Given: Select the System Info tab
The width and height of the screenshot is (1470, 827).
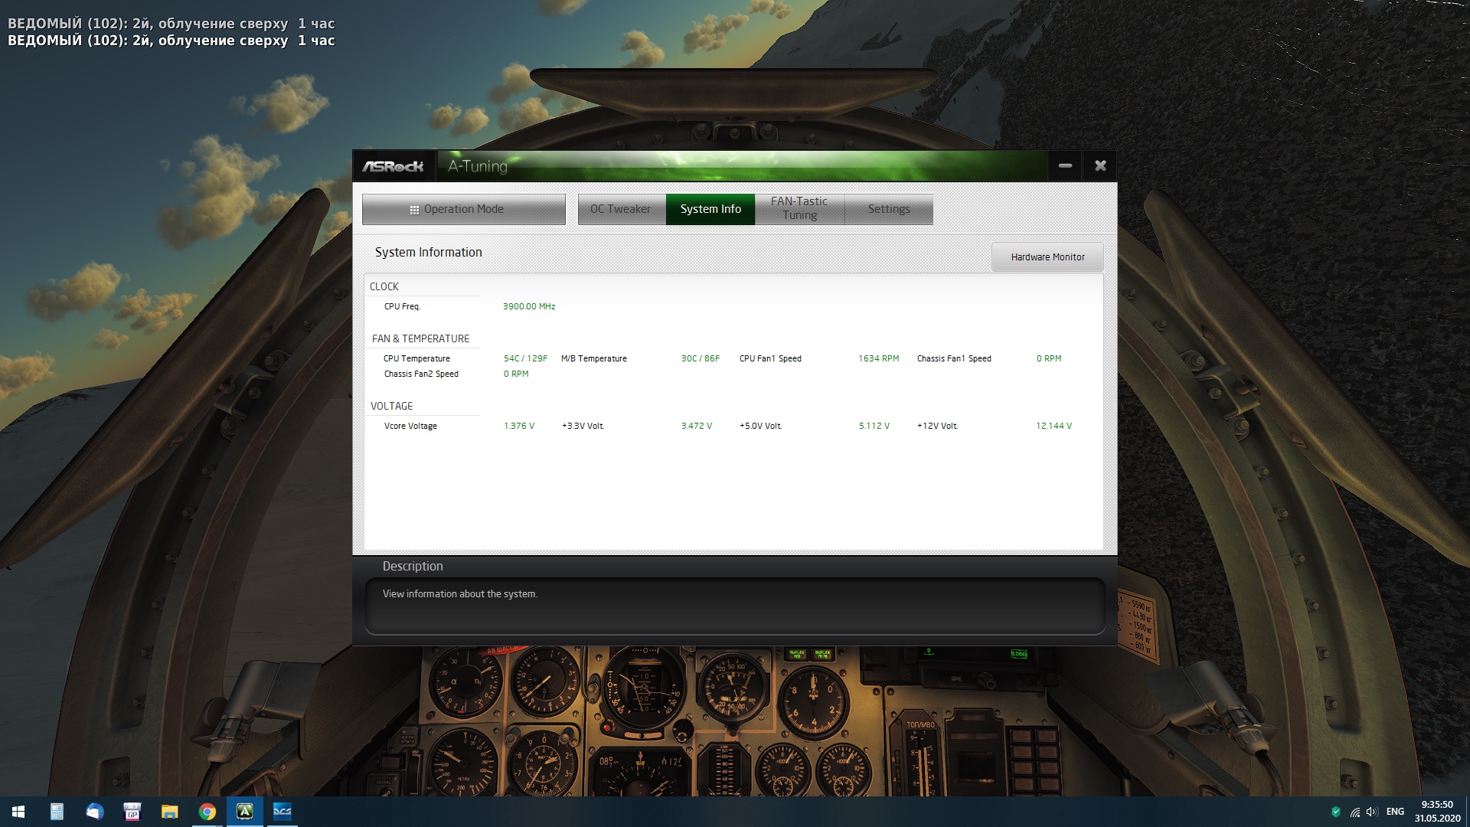Looking at the screenshot, I should [x=710, y=209].
